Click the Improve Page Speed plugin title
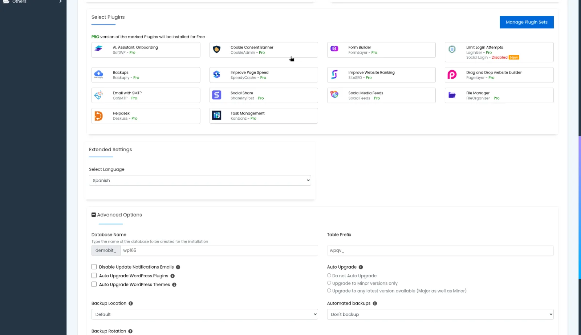The image size is (581, 335). pyautogui.click(x=249, y=73)
